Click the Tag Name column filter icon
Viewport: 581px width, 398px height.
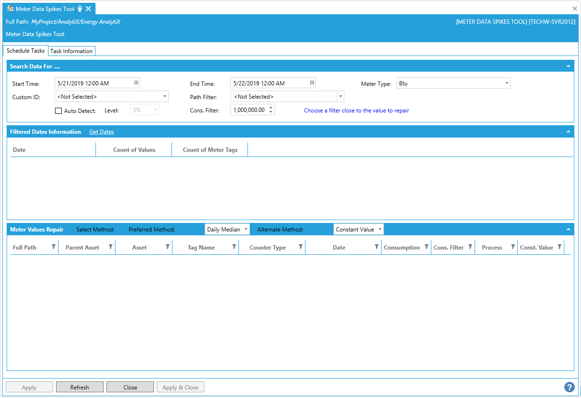(234, 247)
